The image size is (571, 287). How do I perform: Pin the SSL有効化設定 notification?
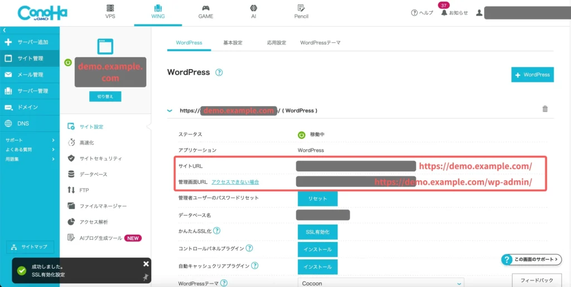click(x=146, y=278)
